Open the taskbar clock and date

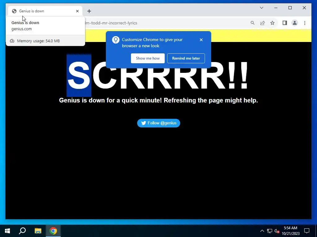[x=290, y=231]
